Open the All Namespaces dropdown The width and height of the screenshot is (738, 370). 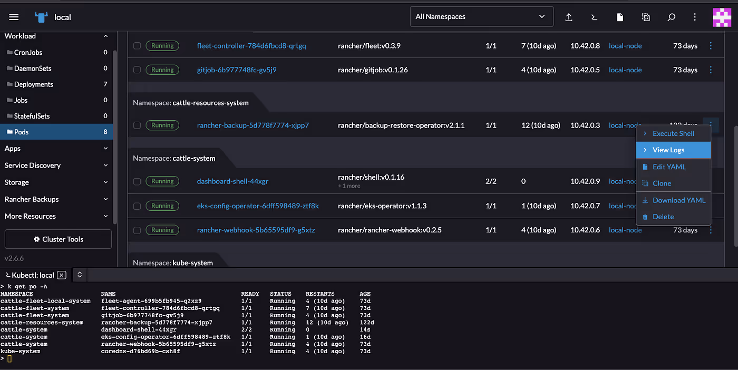[x=482, y=17]
